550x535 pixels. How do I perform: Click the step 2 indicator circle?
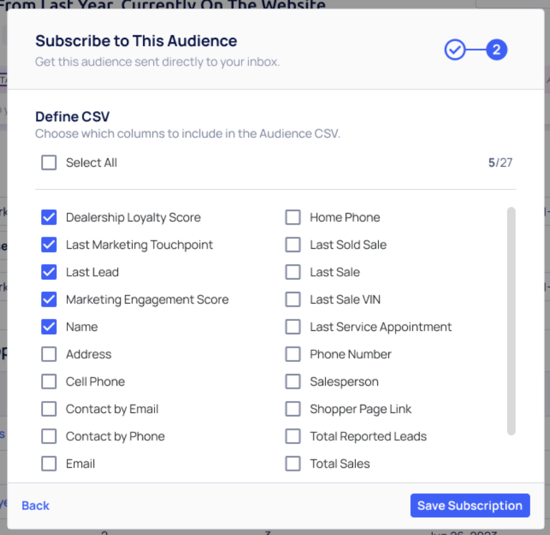pyautogui.click(x=497, y=50)
